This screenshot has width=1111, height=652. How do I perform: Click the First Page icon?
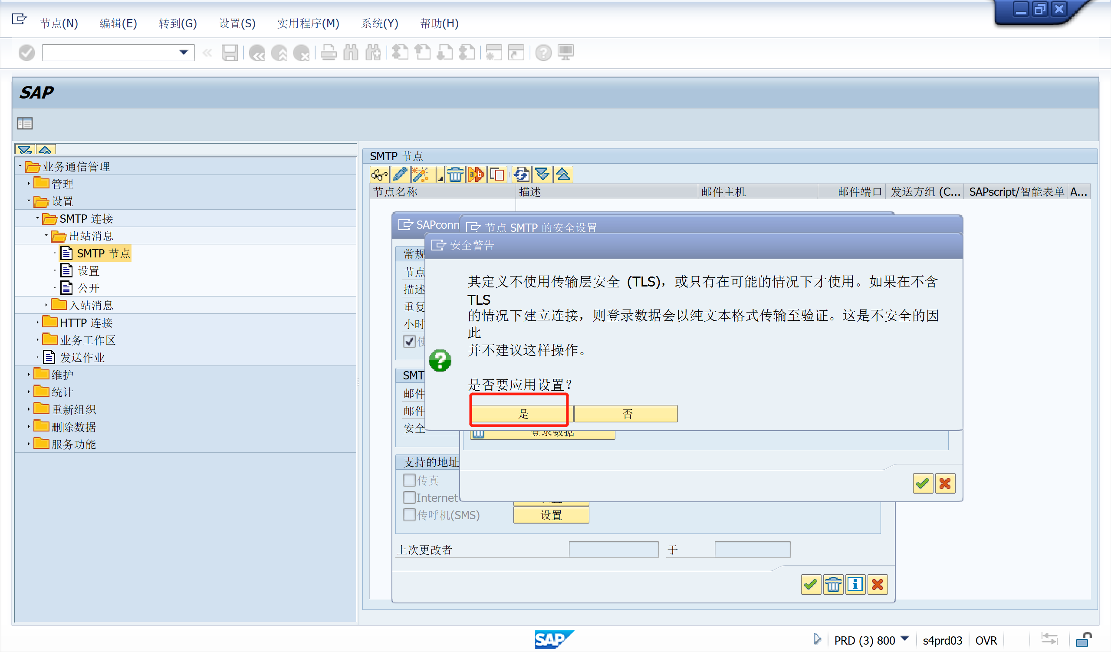[400, 53]
